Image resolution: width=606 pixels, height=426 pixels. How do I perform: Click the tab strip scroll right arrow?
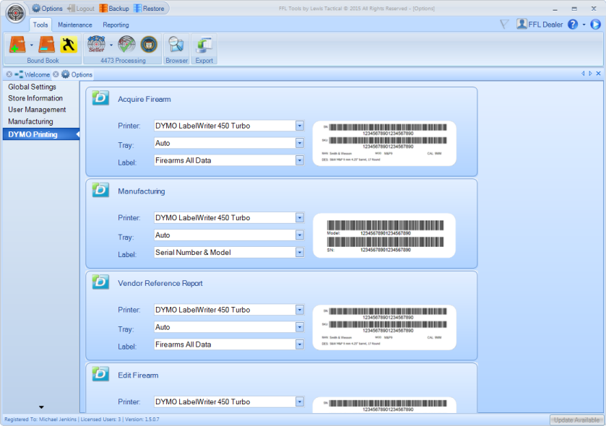click(590, 74)
